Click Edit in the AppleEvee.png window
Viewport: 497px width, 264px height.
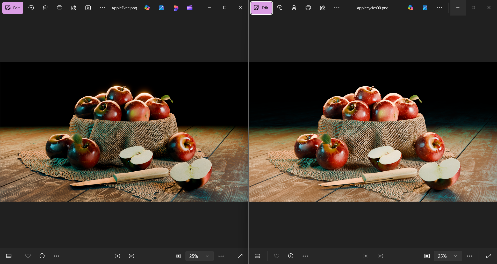click(13, 8)
